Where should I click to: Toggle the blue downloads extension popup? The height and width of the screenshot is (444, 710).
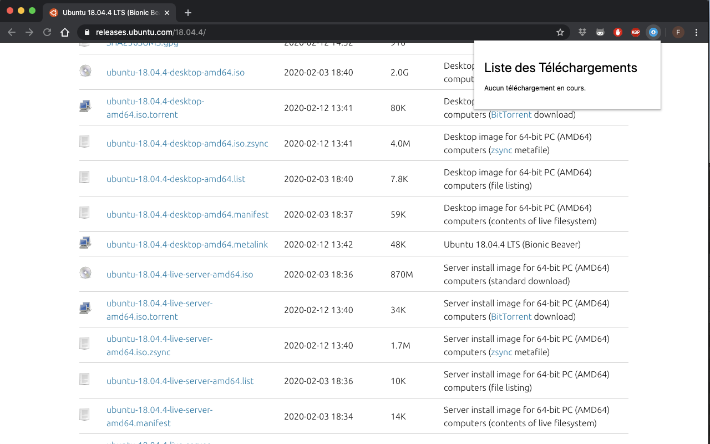(x=653, y=32)
